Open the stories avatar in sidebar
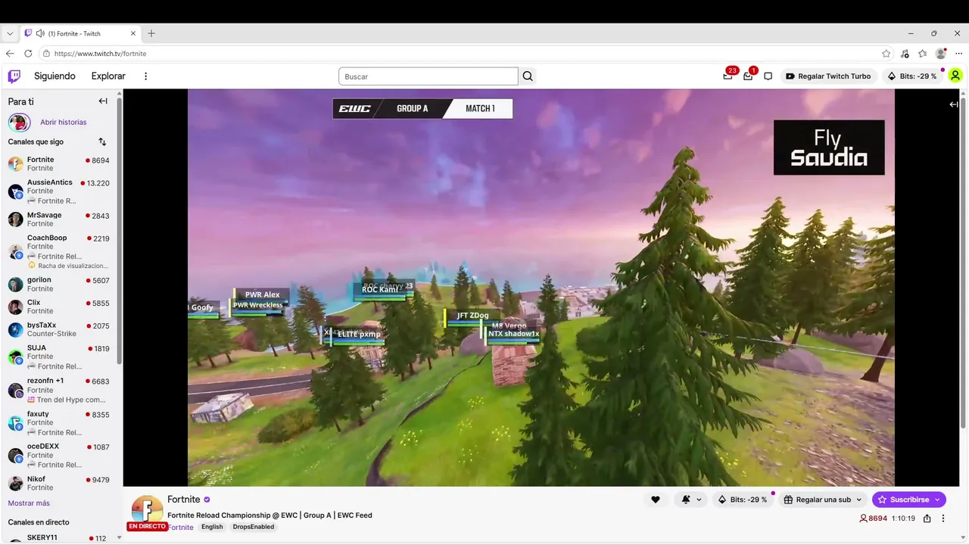This screenshot has height=545, width=969. [19, 122]
